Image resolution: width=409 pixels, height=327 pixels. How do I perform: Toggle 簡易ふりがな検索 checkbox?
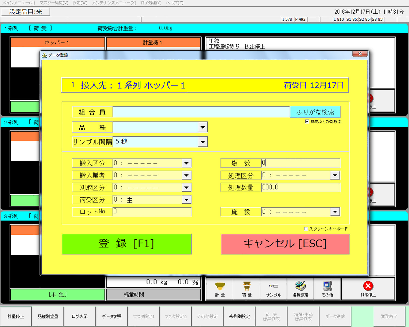click(307, 122)
